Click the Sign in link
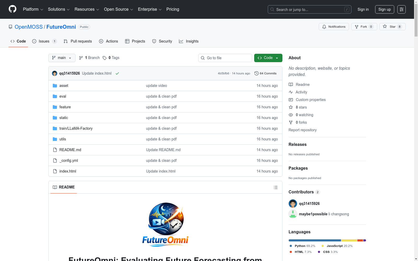 click(363, 9)
